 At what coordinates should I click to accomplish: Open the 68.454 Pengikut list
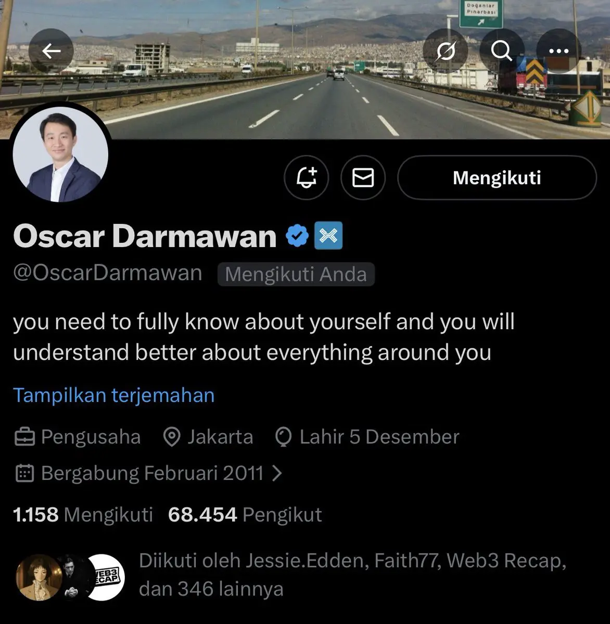click(x=245, y=515)
